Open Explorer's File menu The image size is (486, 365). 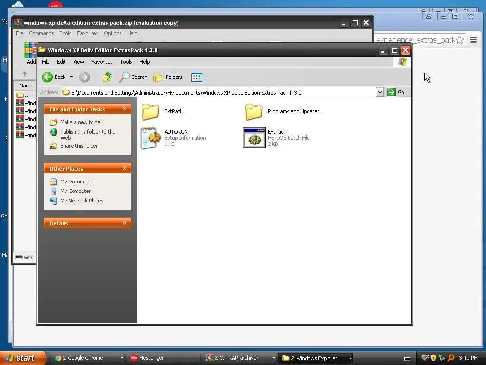[x=46, y=62]
